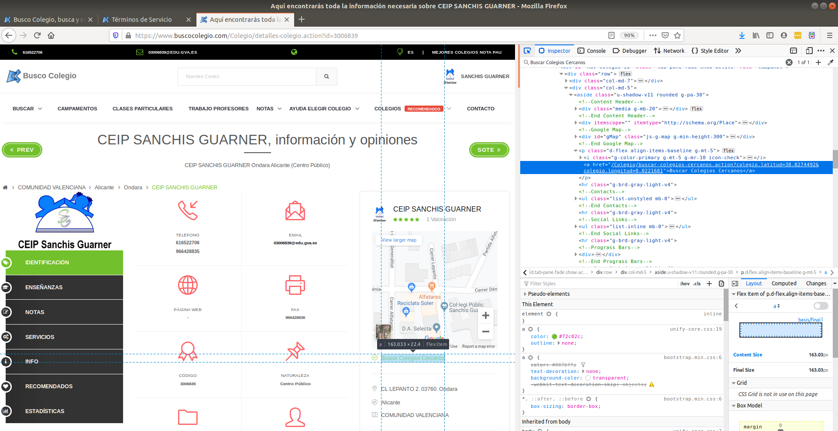The image size is (838, 431).
Task: Collapse the three-pane inspector sidebar
Action: click(x=735, y=284)
